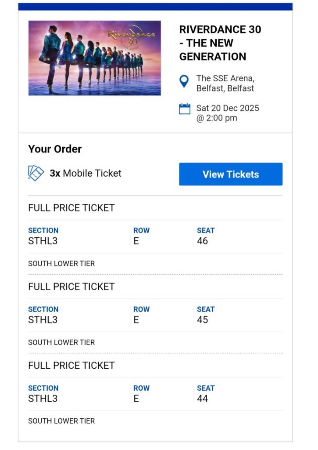Click the mobile ticket icon

tap(36, 173)
